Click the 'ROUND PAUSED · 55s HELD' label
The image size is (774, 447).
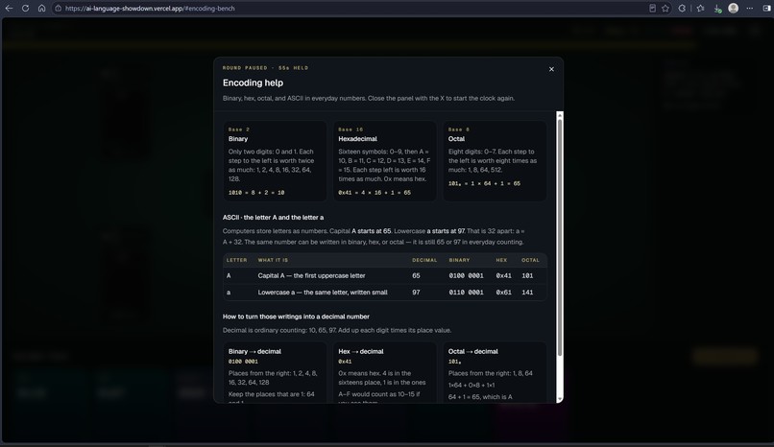(x=265, y=68)
